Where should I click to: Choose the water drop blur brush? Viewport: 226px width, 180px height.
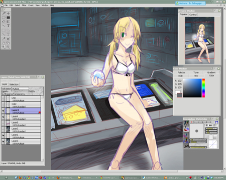tap(186, 134)
